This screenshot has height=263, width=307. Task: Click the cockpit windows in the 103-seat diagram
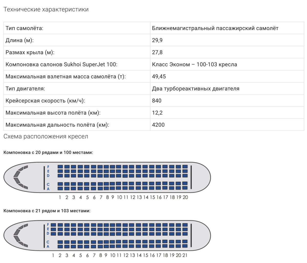pyautogui.click(x=20, y=235)
